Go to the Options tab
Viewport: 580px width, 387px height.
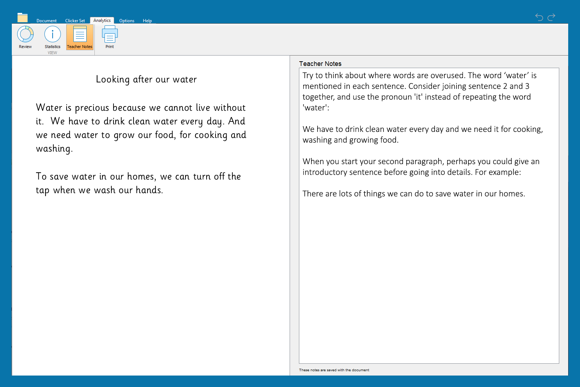127,21
